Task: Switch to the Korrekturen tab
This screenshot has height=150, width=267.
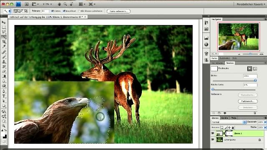Action: (217, 63)
